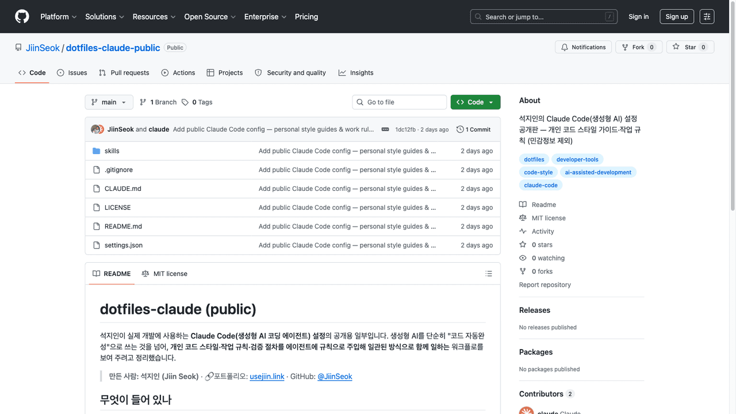Image resolution: width=736 pixels, height=414 pixels.
Task: Expand the Resources menu
Action: [154, 17]
